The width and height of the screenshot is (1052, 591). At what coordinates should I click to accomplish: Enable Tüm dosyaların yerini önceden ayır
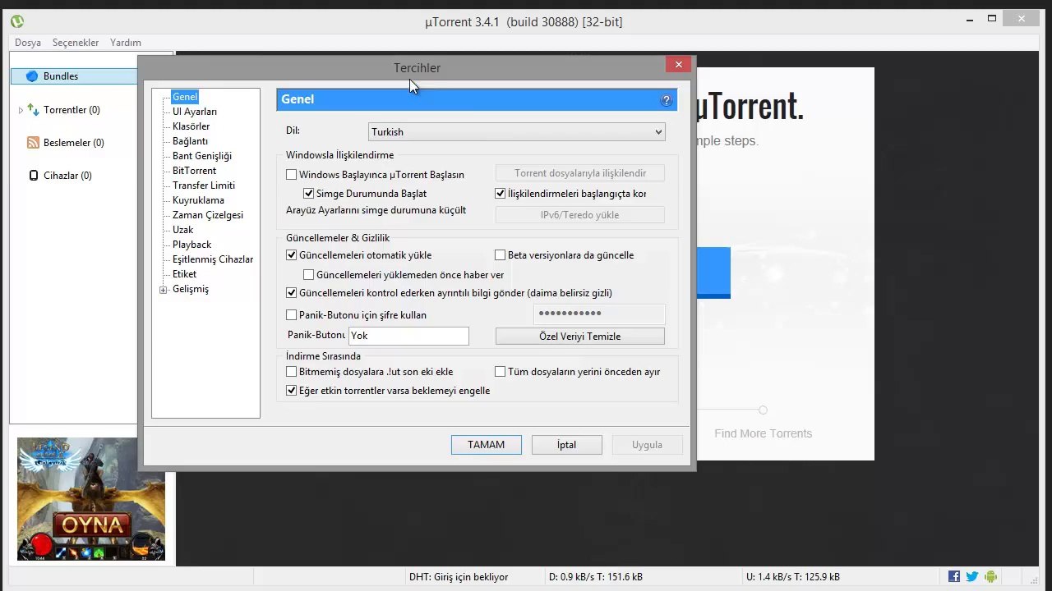tap(500, 372)
